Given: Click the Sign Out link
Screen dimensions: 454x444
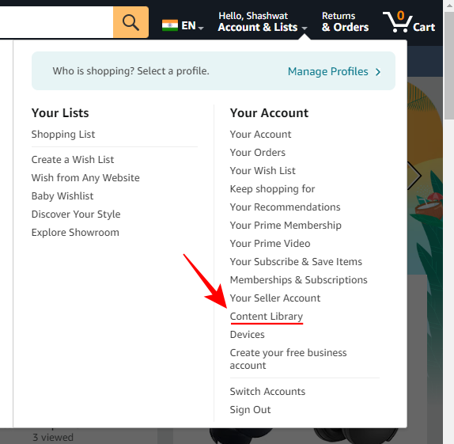Looking at the screenshot, I should (250, 409).
